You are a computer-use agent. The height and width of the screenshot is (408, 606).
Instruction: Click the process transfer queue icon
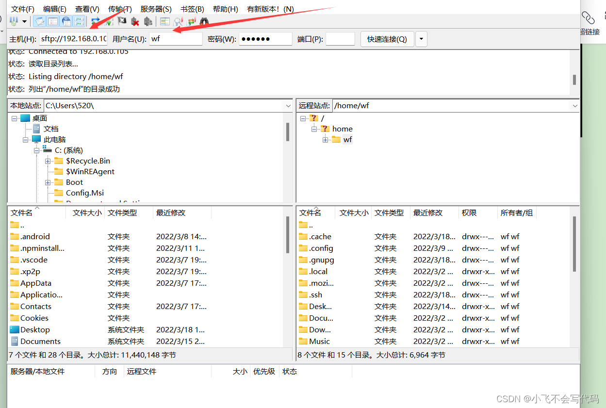109,21
